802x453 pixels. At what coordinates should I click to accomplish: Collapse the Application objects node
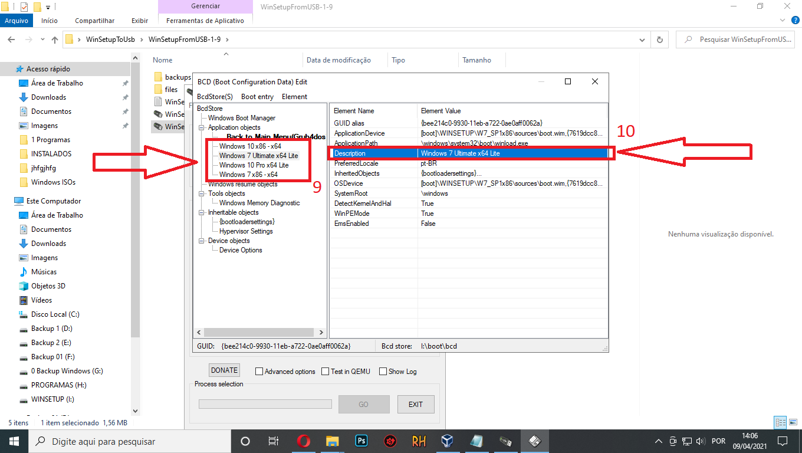pos(202,127)
